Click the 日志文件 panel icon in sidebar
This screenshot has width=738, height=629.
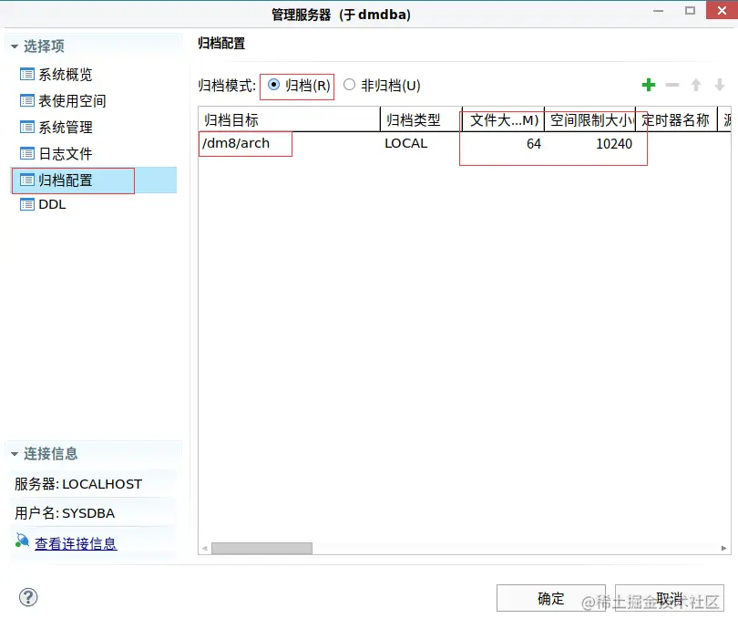[x=26, y=154]
